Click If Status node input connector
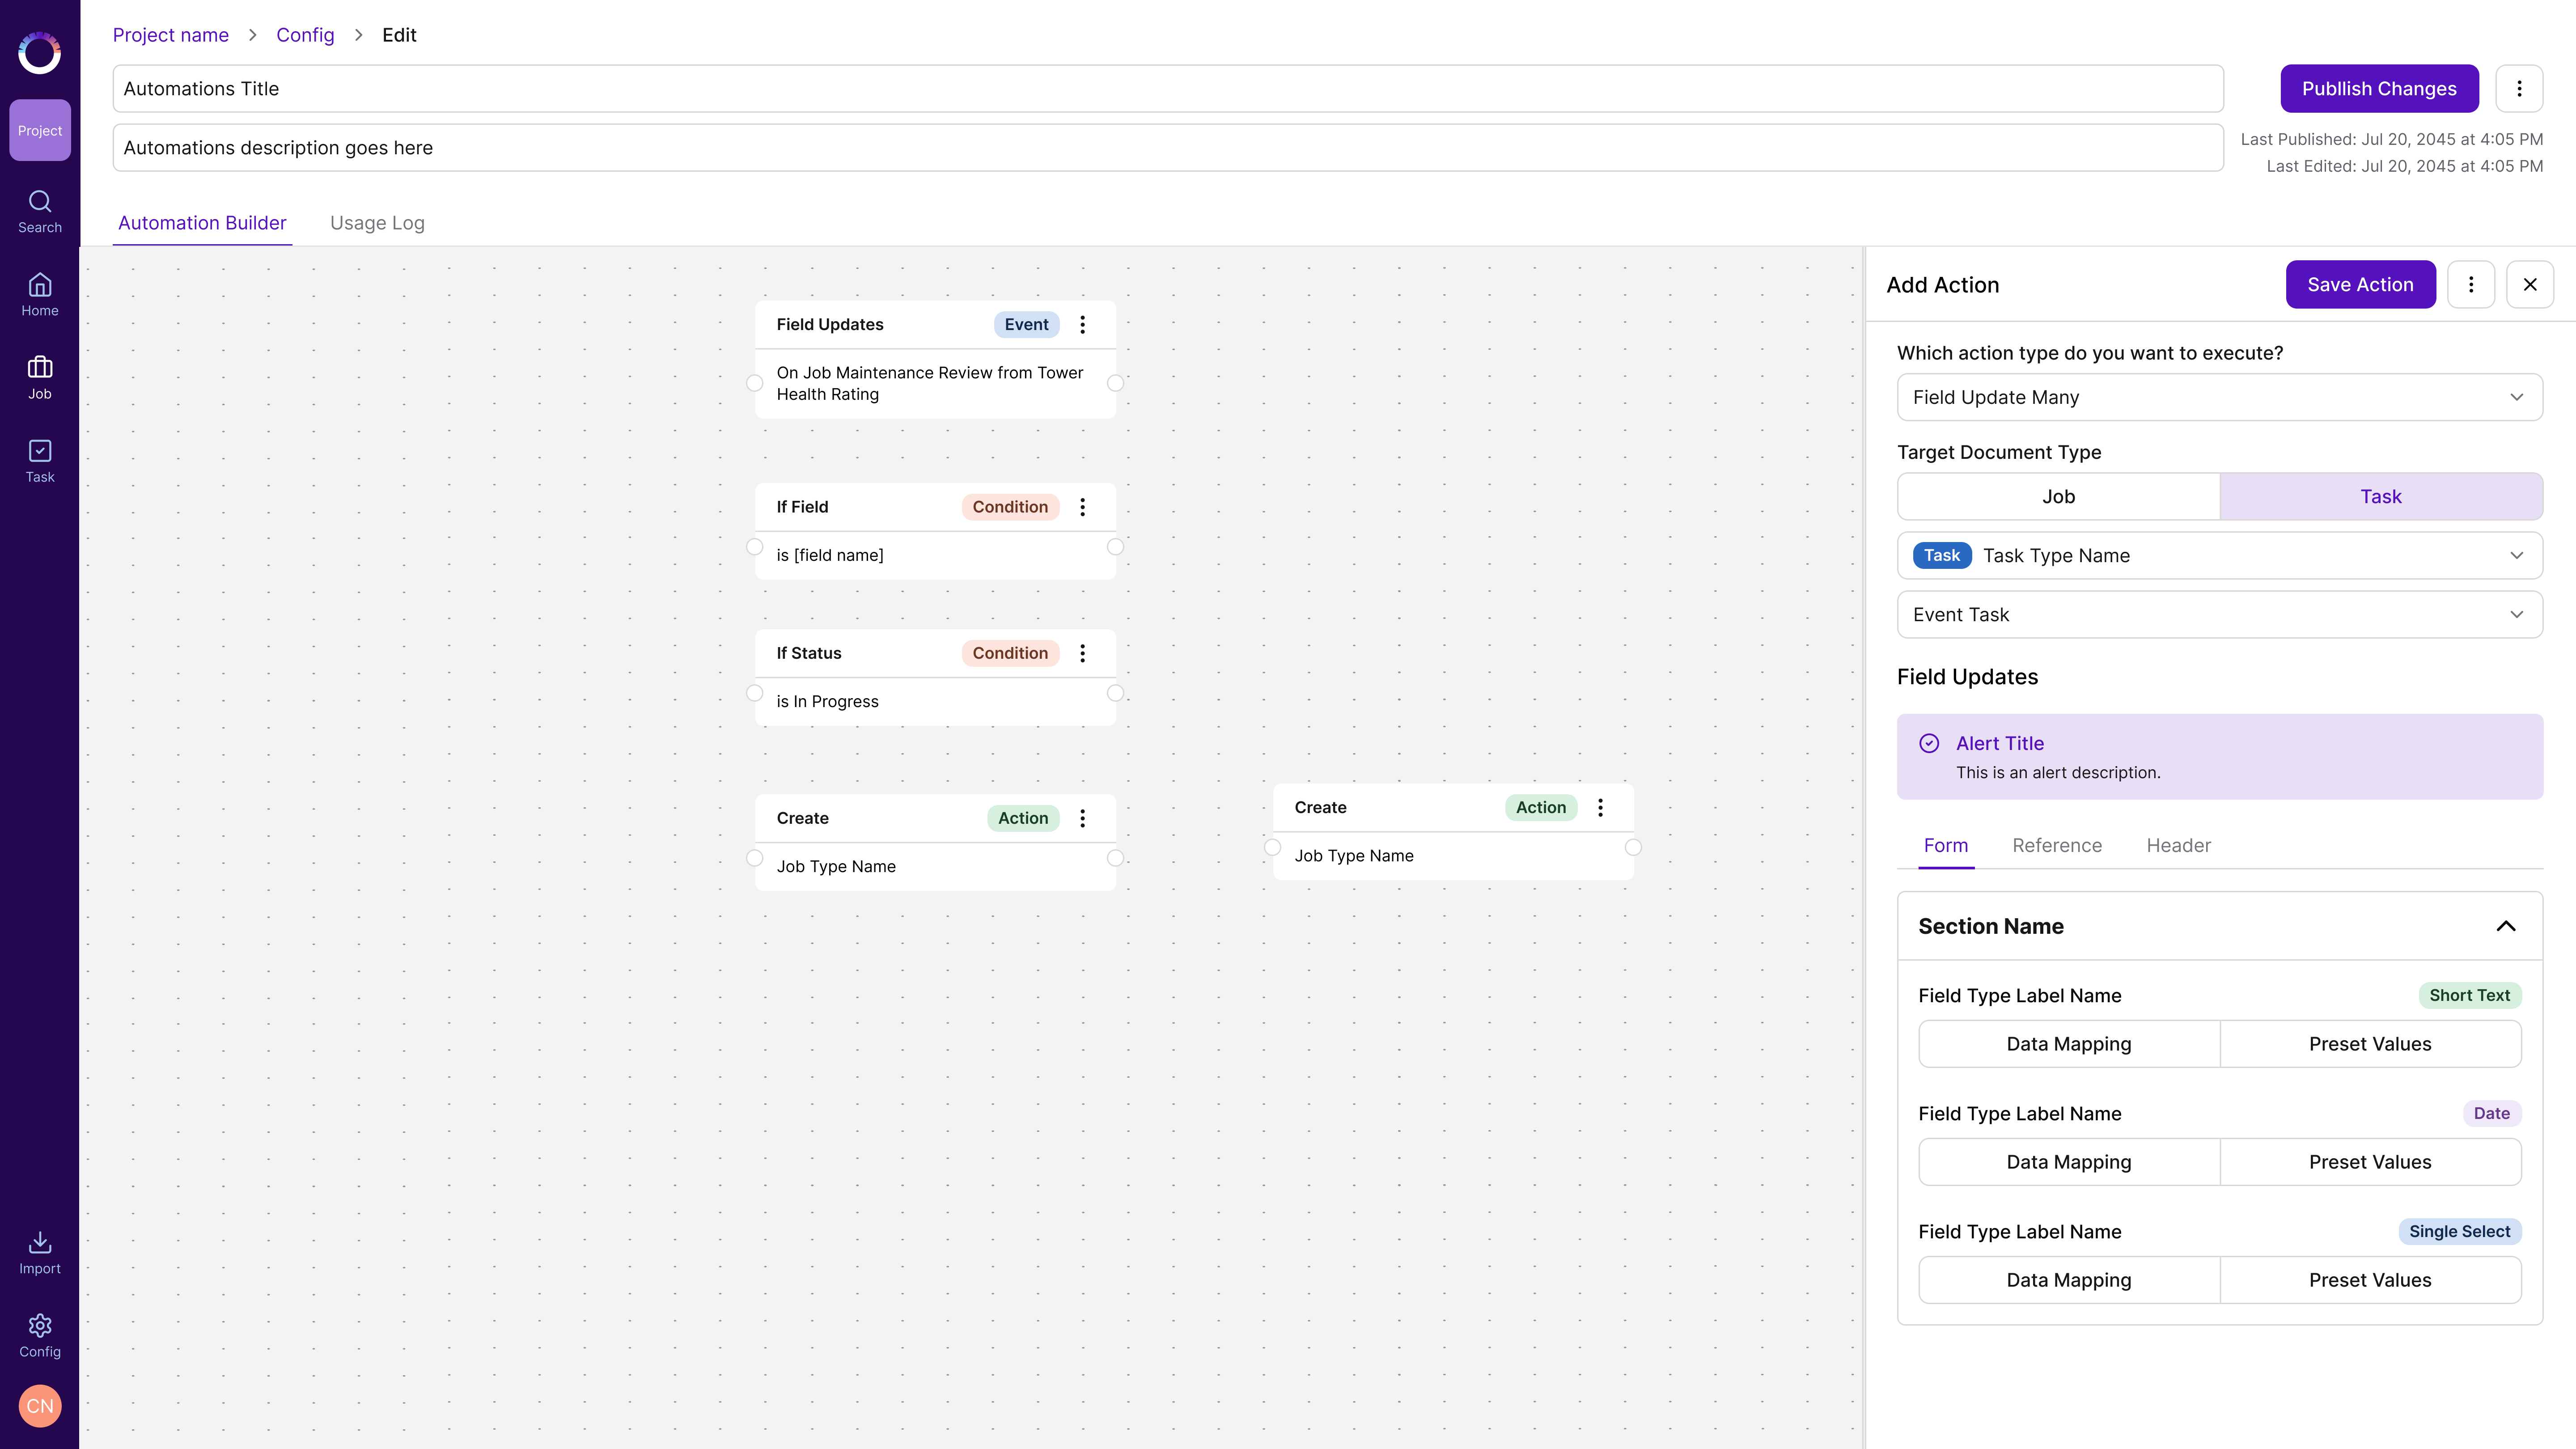This screenshot has height=1449, width=2576. (x=755, y=693)
